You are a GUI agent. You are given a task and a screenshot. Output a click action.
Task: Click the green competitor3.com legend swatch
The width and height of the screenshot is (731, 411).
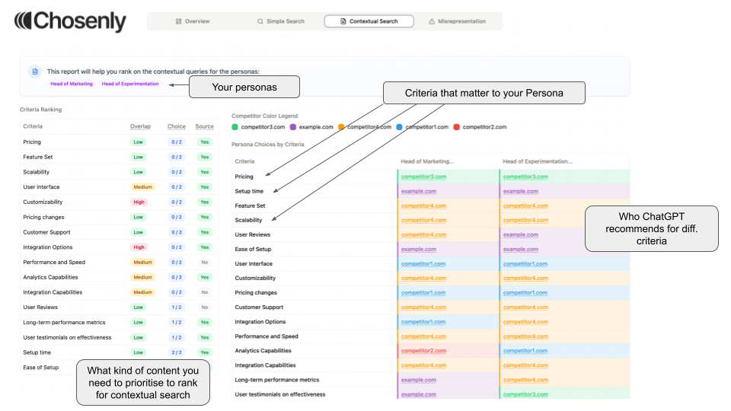tap(235, 127)
